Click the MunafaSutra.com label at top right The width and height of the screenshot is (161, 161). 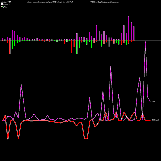pos(111,2)
